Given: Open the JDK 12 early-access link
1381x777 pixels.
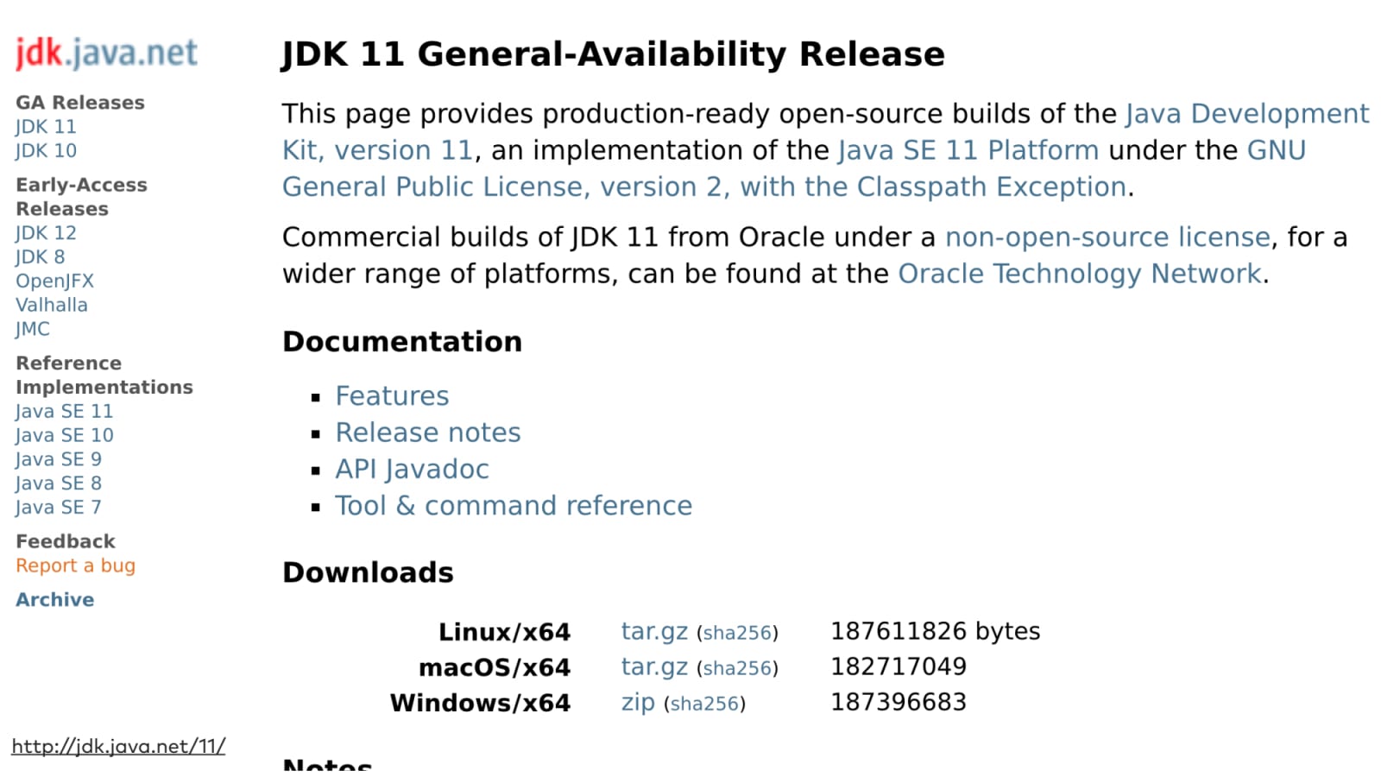Looking at the screenshot, I should 46,233.
